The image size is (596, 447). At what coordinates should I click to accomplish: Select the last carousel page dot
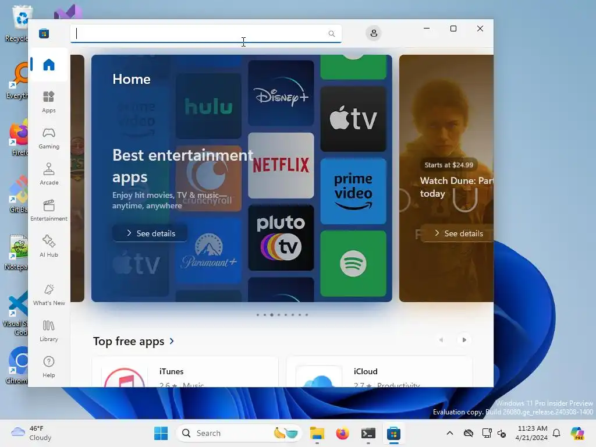click(x=307, y=315)
